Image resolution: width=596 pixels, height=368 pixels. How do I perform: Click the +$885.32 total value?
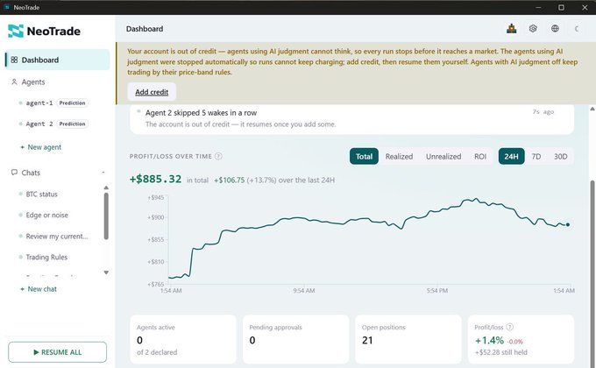coord(155,179)
